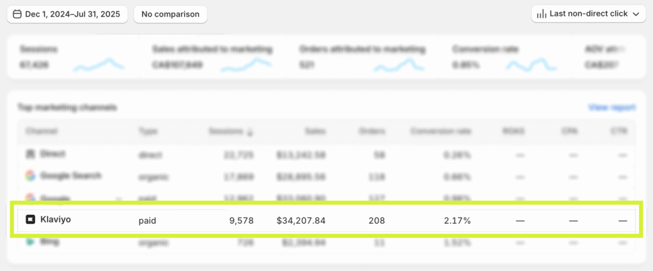This screenshot has width=653, height=271.
Task: Click the bar chart icon beside attribution model
Action: (541, 14)
